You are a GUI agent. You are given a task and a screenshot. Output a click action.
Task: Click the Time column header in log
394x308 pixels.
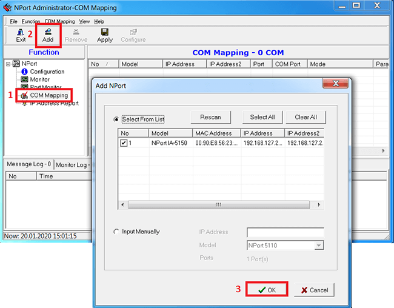tap(64, 176)
